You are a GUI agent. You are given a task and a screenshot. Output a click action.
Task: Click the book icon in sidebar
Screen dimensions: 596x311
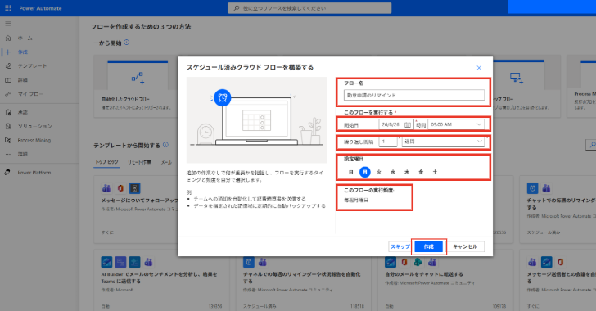(x=8, y=80)
